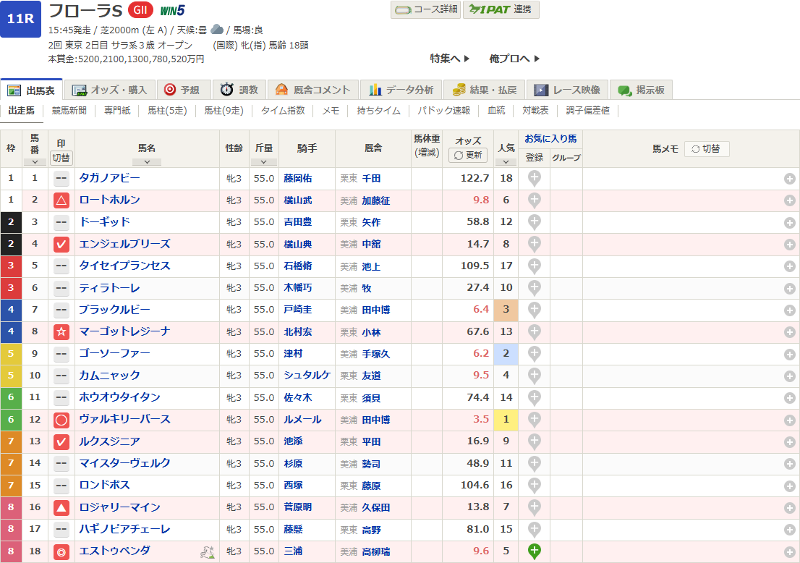Click green favorite pin for エストゥペンダ
The width and height of the screenshot is (800, 563).
pos(534,551)
